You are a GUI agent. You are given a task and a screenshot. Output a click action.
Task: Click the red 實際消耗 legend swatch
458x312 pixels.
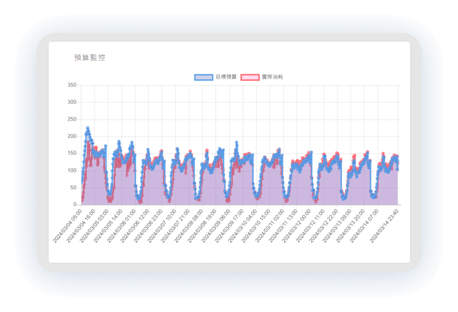tap(250, 77)
